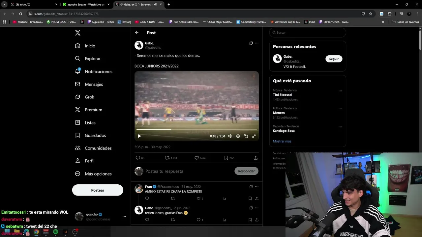Viewport: 422px width, 237px height.
Task: Open Listas
Action: 85,122
